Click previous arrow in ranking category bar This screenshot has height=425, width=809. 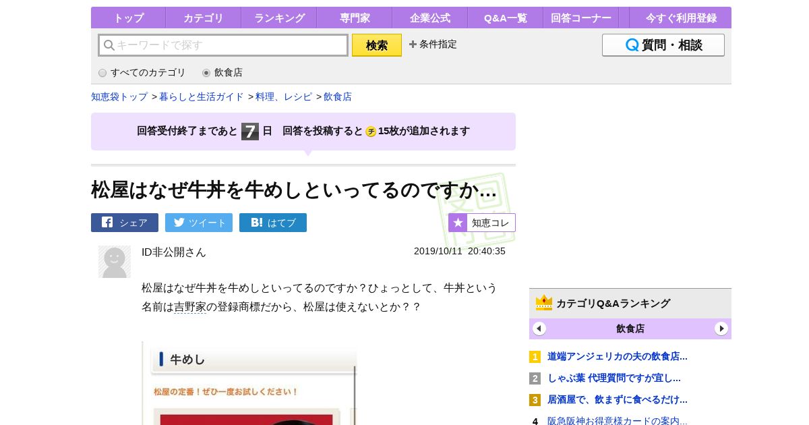pos(539,329)
